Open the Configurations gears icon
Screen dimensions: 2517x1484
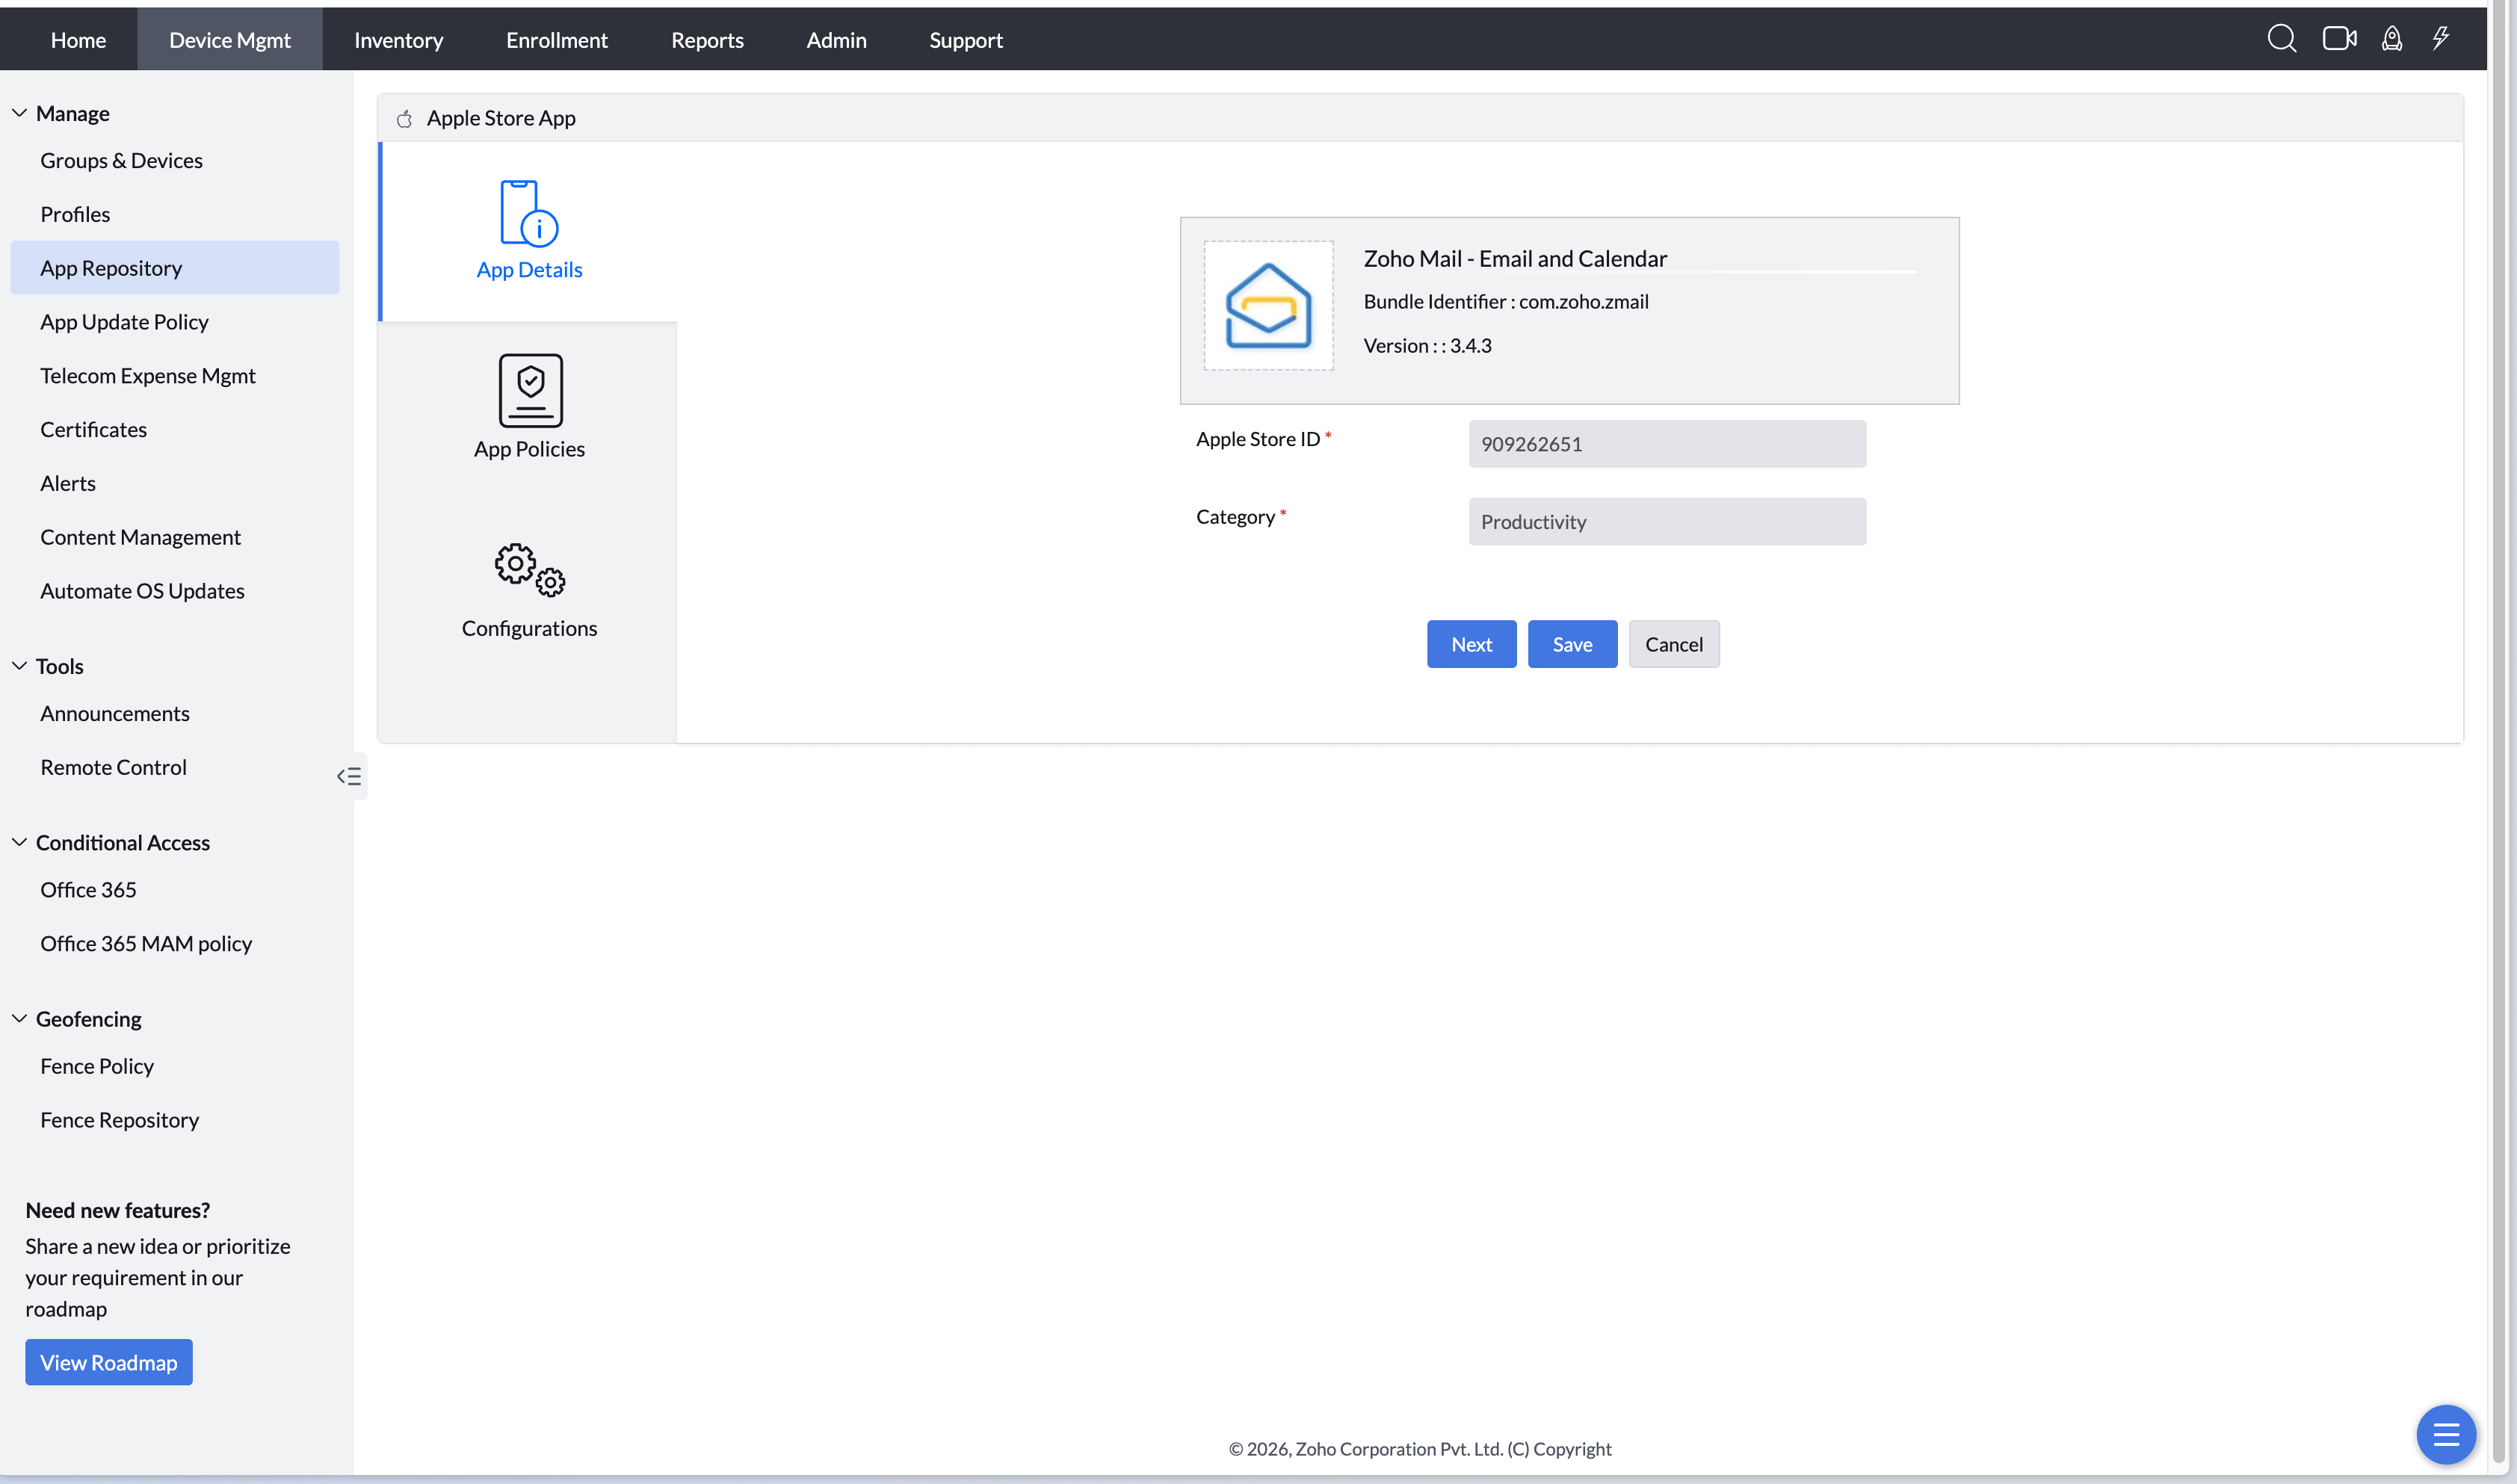(530, 570)
